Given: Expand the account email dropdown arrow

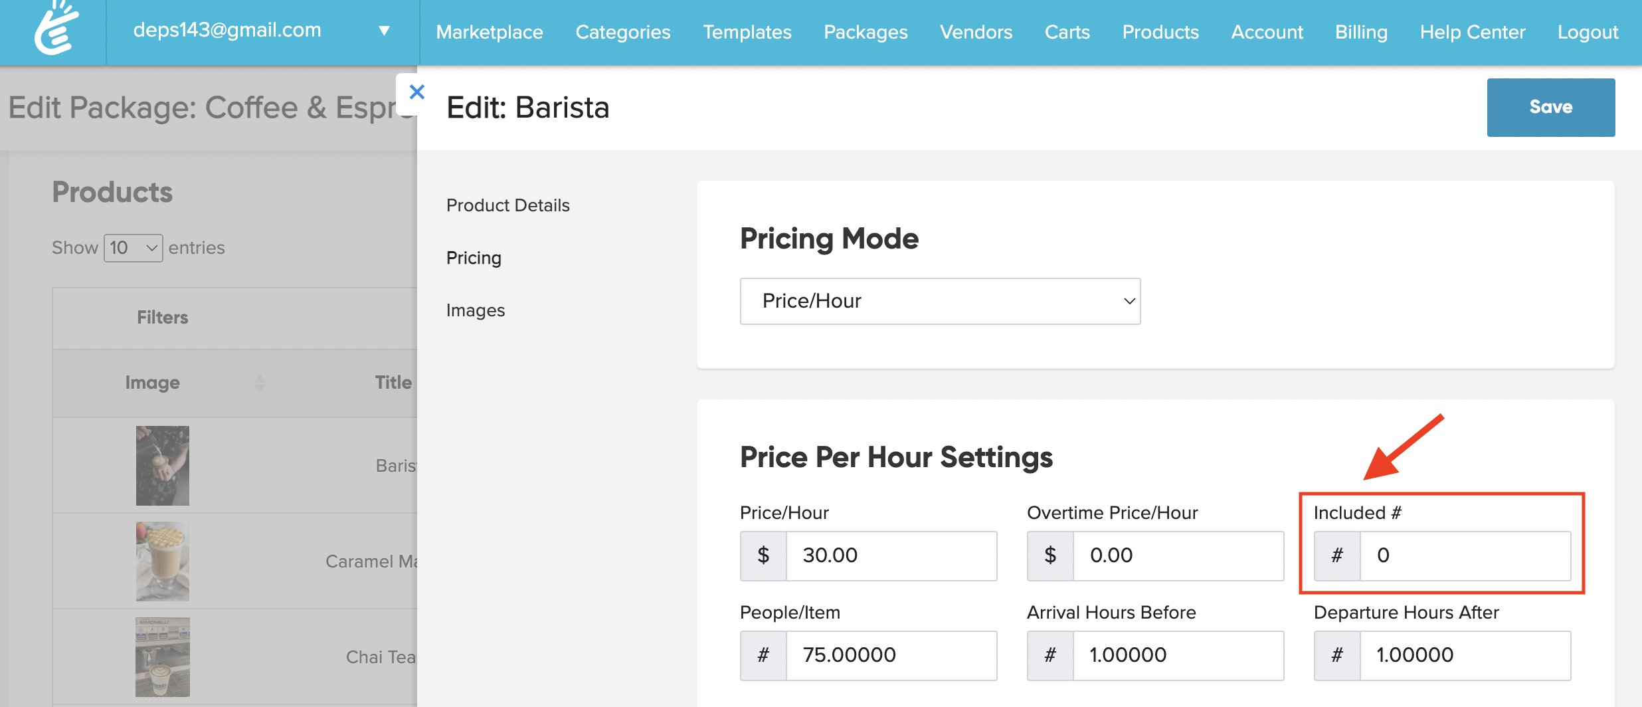Looking at the screenshot, I should coord(384,31).
